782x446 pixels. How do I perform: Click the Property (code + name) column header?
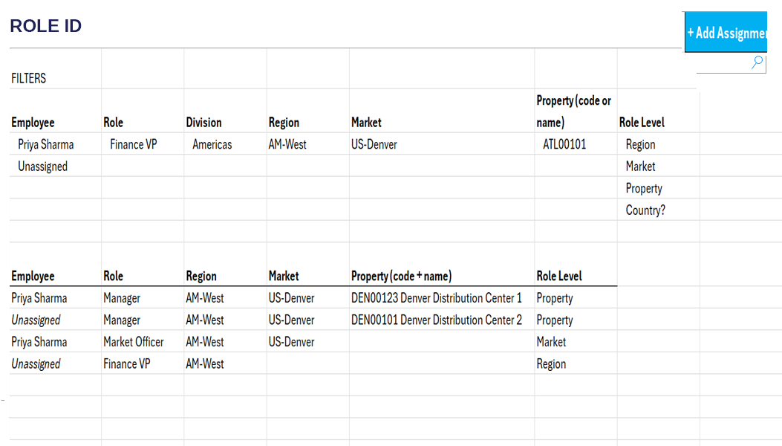402,276
